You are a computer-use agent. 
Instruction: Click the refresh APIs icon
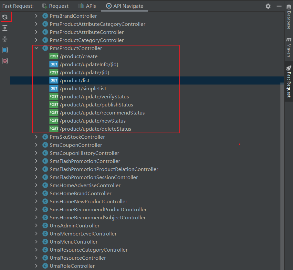coord(5,17)
